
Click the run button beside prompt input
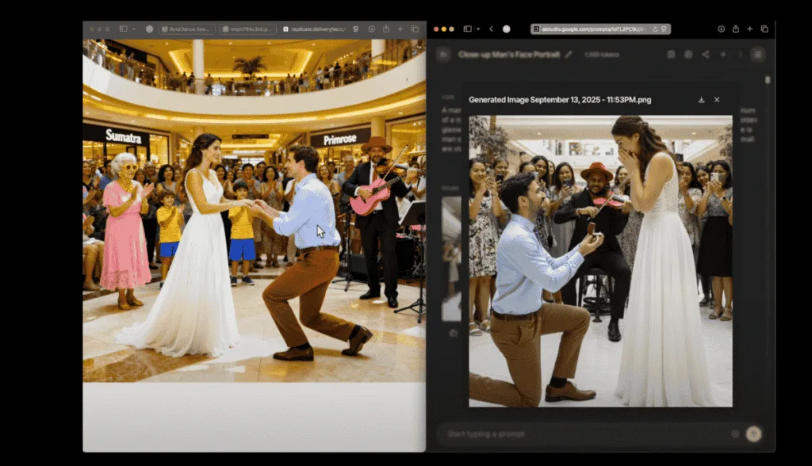coord(753,434)
